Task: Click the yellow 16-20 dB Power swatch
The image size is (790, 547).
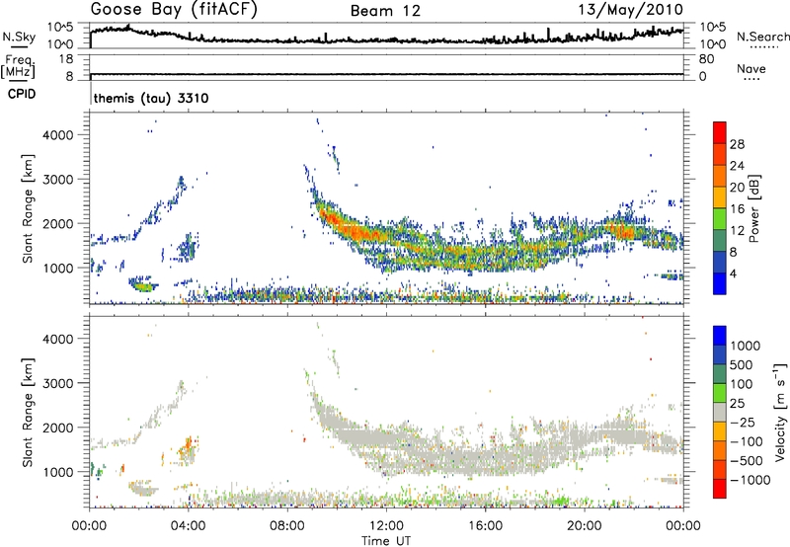Action: tap(720, 196)
